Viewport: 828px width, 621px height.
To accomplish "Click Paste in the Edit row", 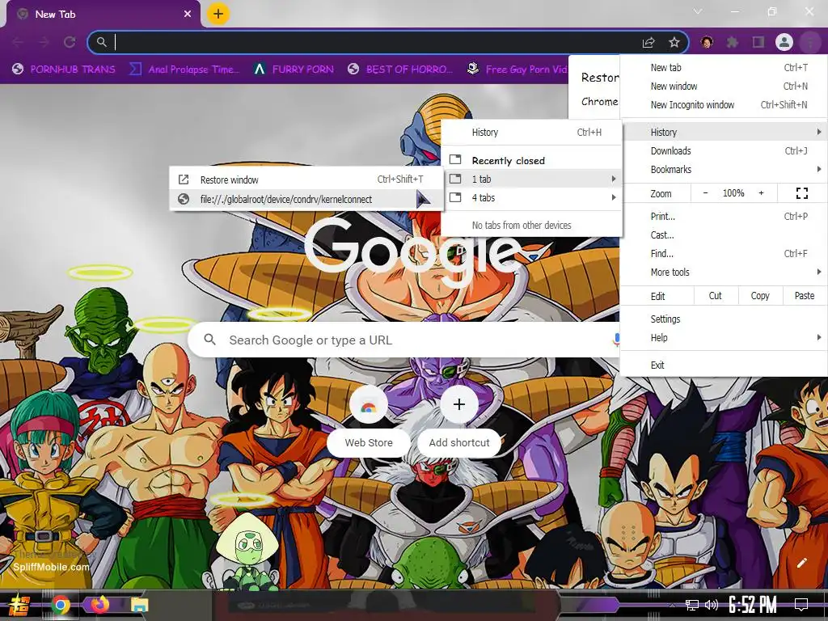I will [805, 296].
